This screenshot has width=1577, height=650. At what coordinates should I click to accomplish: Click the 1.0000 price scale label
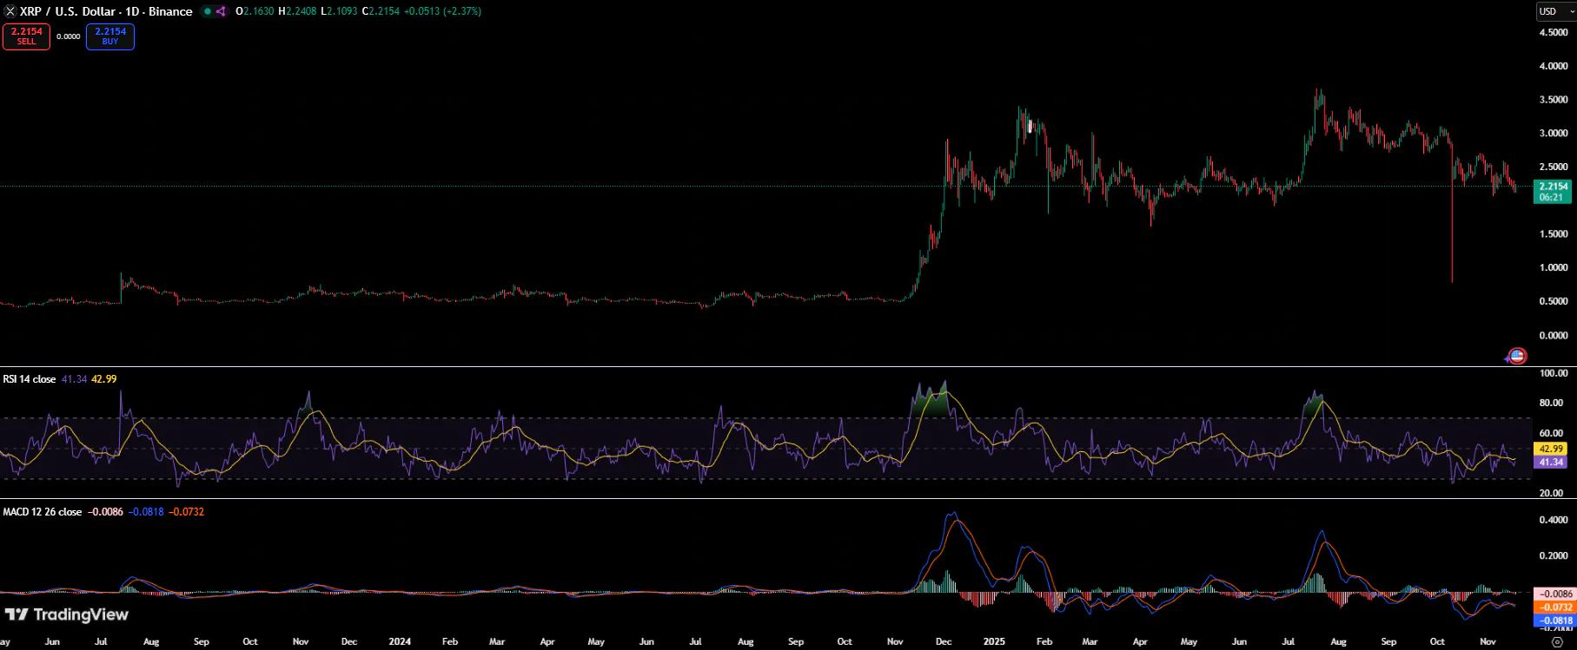point(1554,267)
